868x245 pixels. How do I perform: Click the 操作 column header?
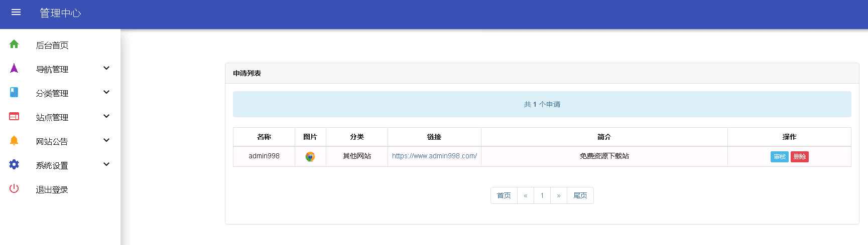click(789, 137)
